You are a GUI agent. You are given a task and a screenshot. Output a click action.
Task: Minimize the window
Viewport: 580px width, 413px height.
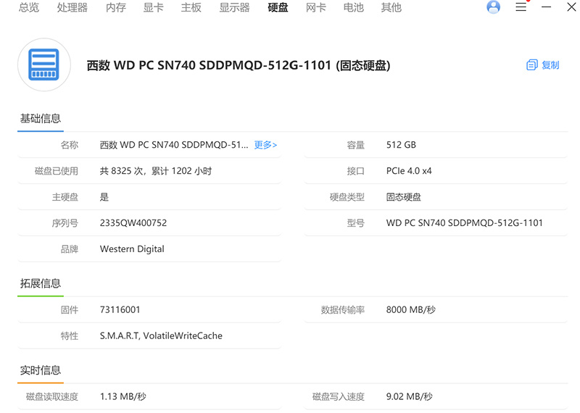[546, 7]
